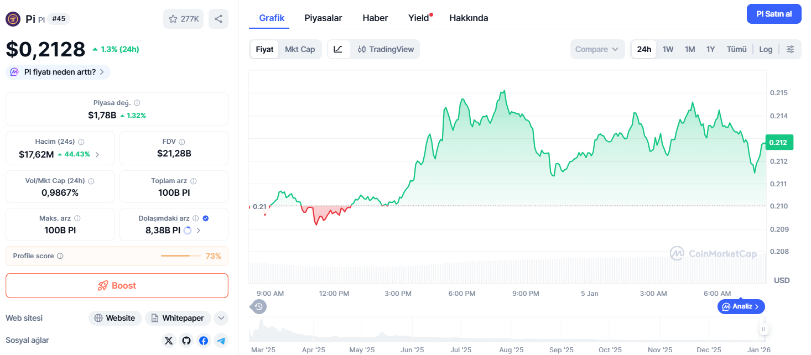Open the GitHub social link
Image resolution: width=811 pixels, height=355 pixels.
click(x=186, y=341)
